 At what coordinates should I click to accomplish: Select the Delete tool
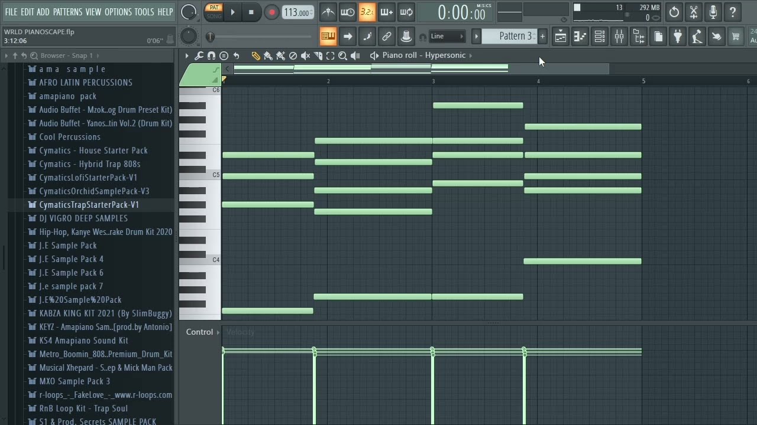(293, 55)
